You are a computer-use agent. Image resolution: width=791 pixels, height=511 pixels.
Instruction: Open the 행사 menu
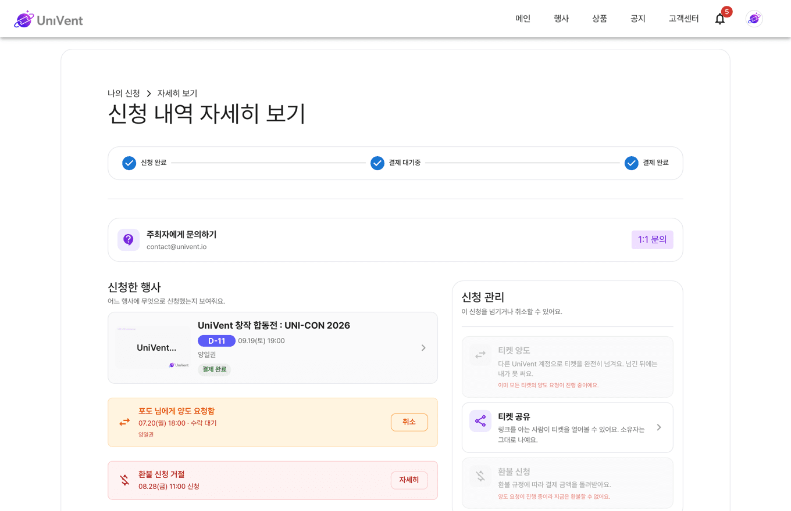tap(561, 19)
